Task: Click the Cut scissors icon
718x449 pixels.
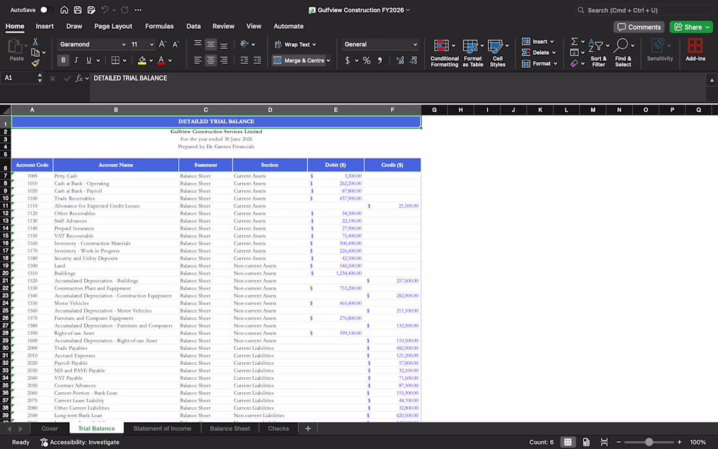Action: click(35, 42)
